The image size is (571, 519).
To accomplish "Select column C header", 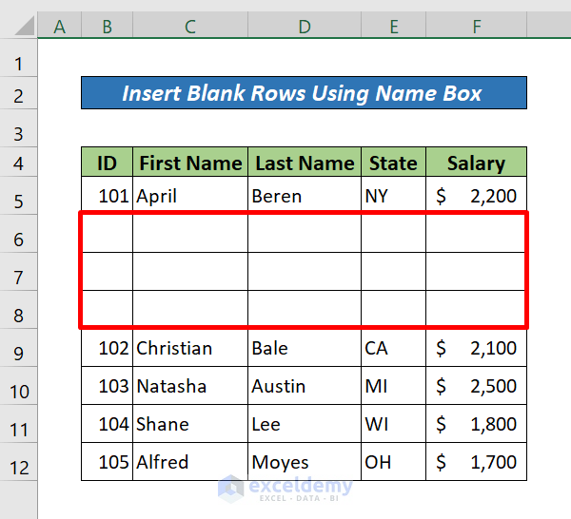I will 190,27.
